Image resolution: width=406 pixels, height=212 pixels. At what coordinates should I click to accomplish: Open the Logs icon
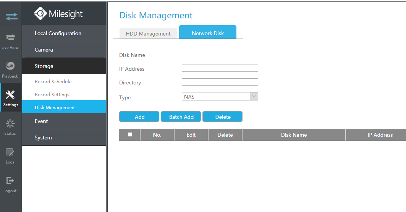tap(10, 152)
